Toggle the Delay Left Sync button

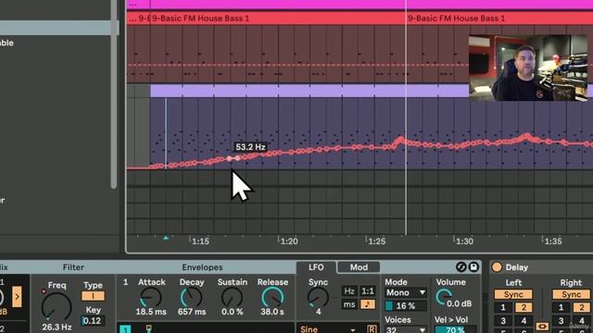513,294
